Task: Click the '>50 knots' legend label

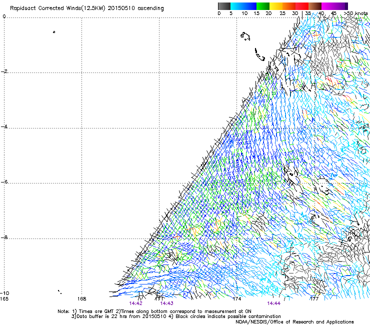Action: 355,13
